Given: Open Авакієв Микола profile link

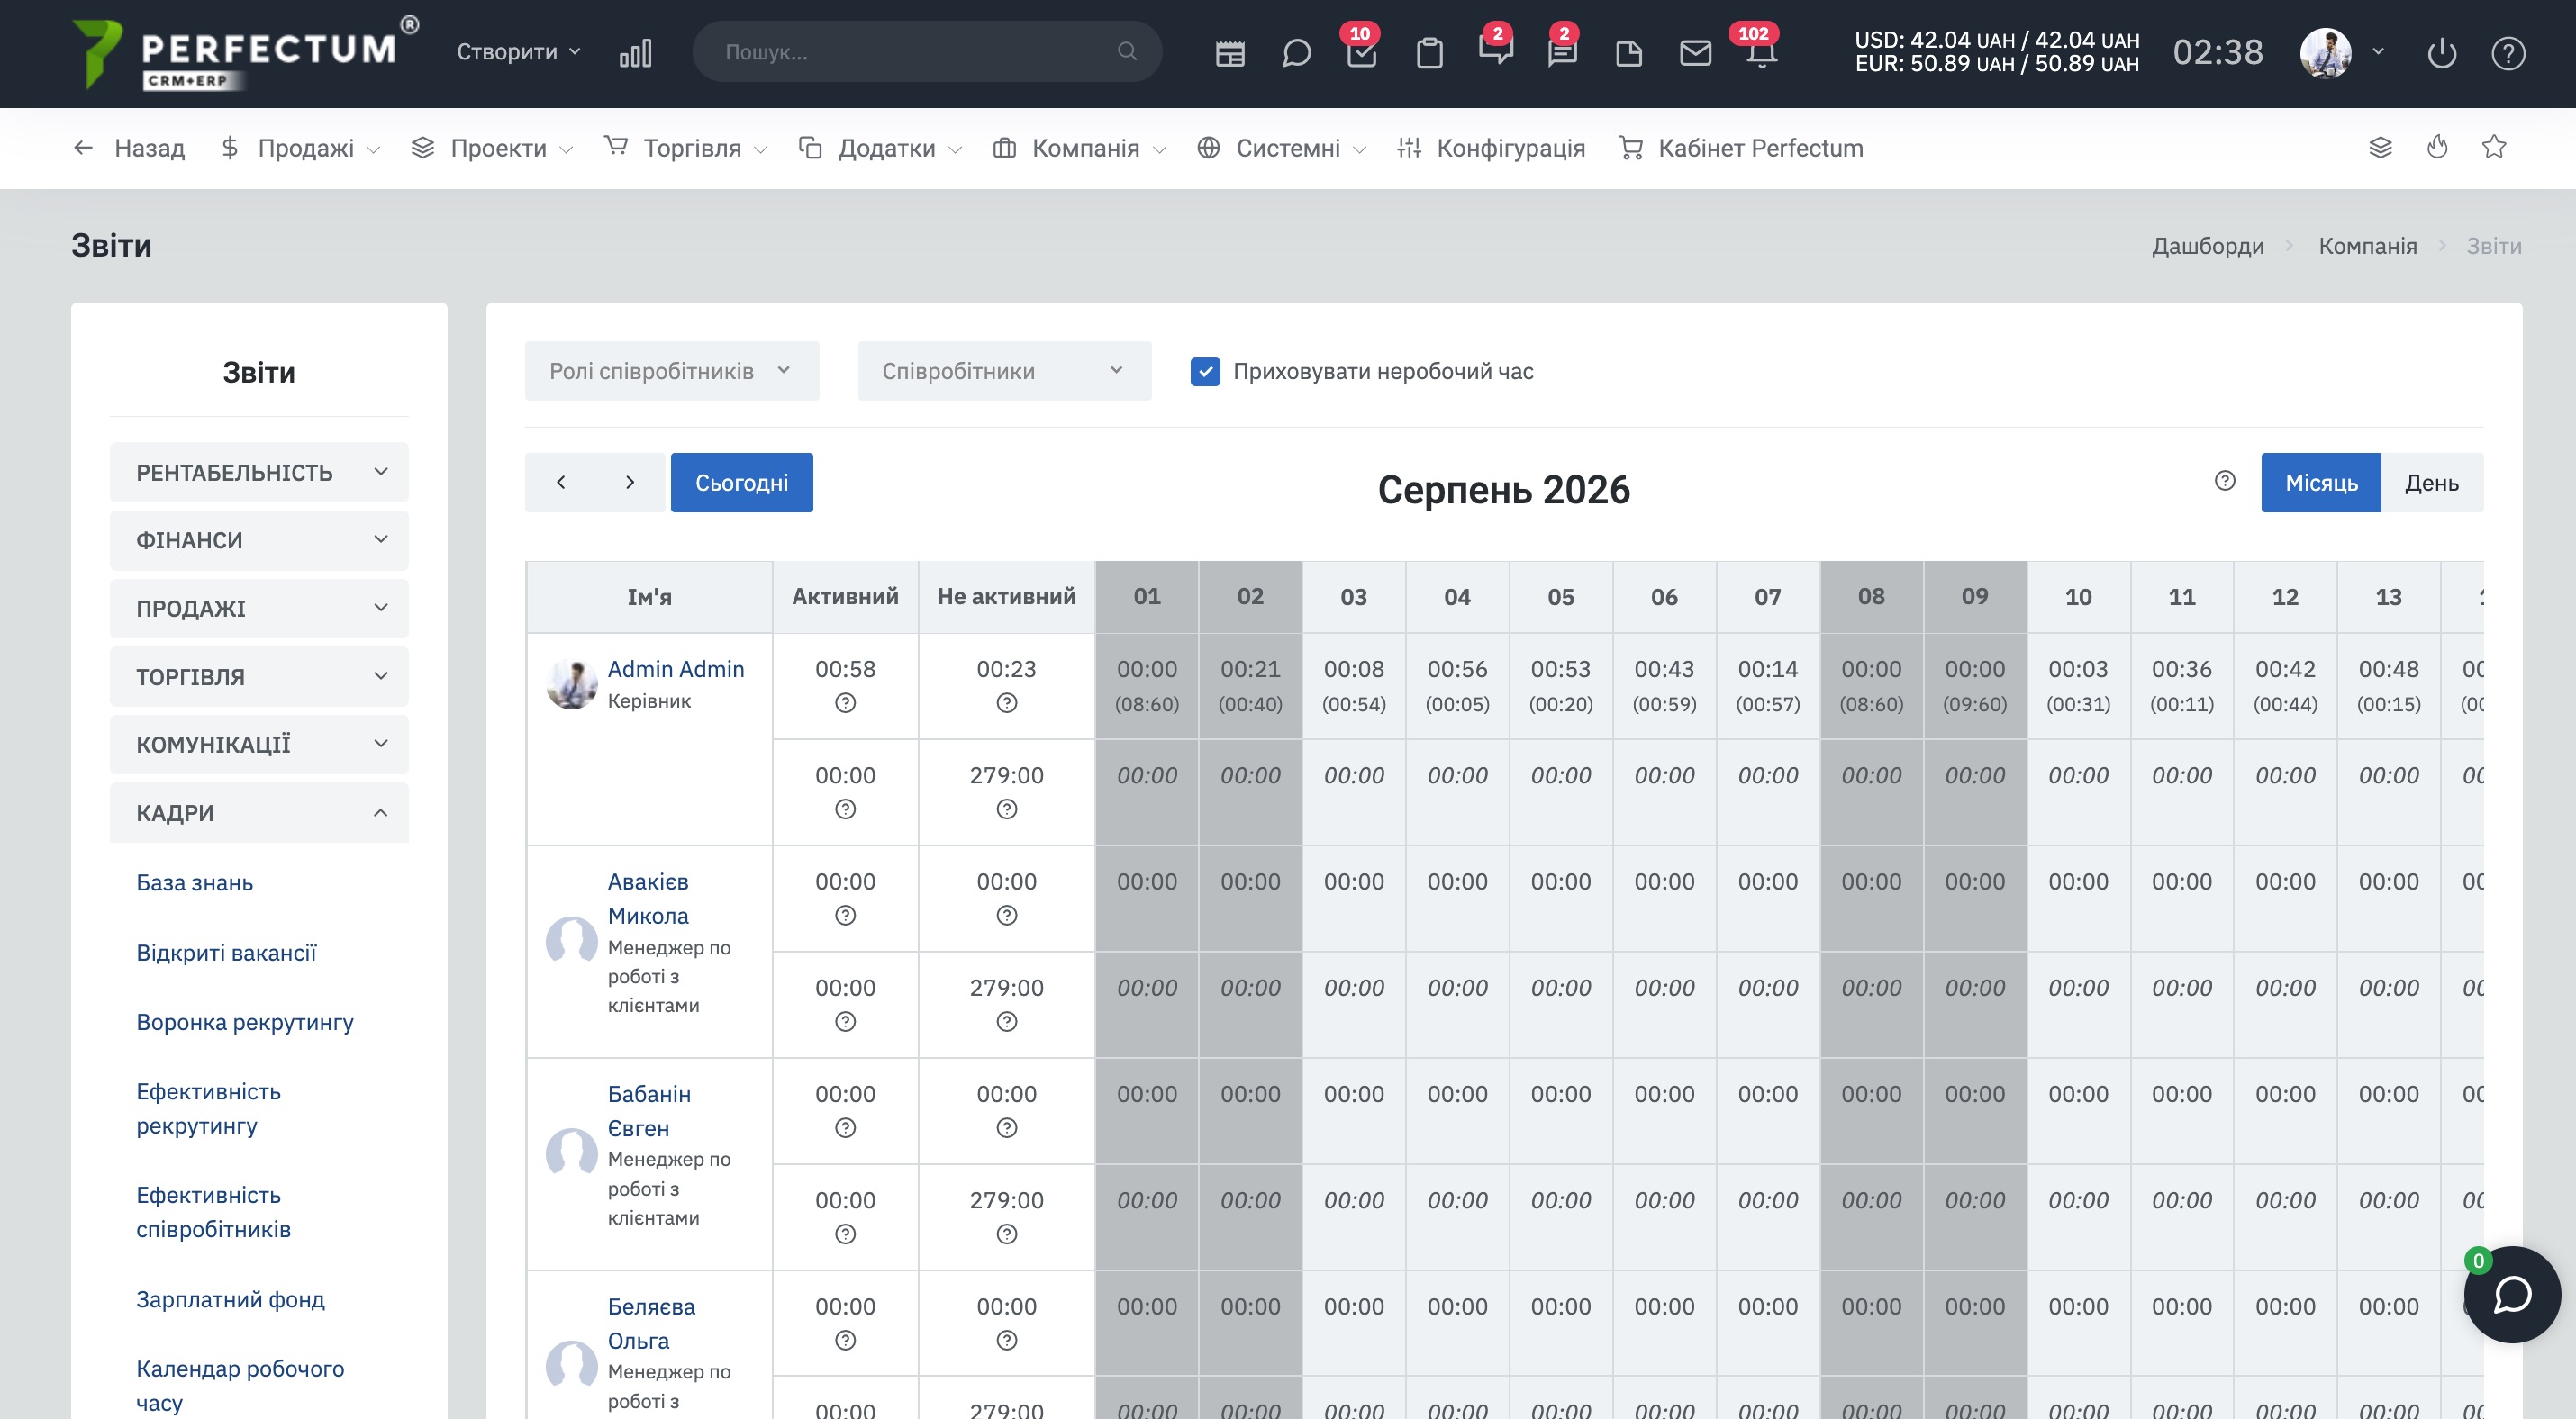Looking at the screenshot, I should (x=648, y=899).
